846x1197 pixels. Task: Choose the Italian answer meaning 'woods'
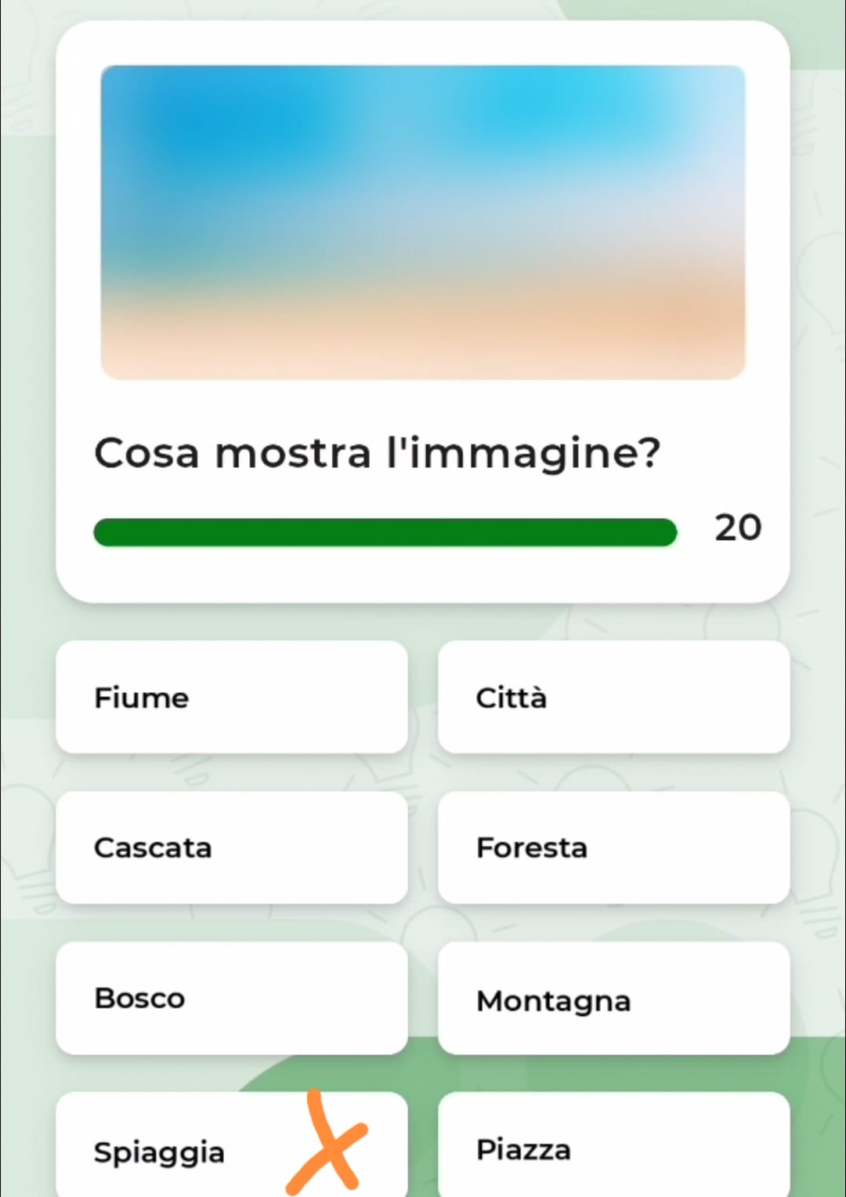click(x=231, y=998)
